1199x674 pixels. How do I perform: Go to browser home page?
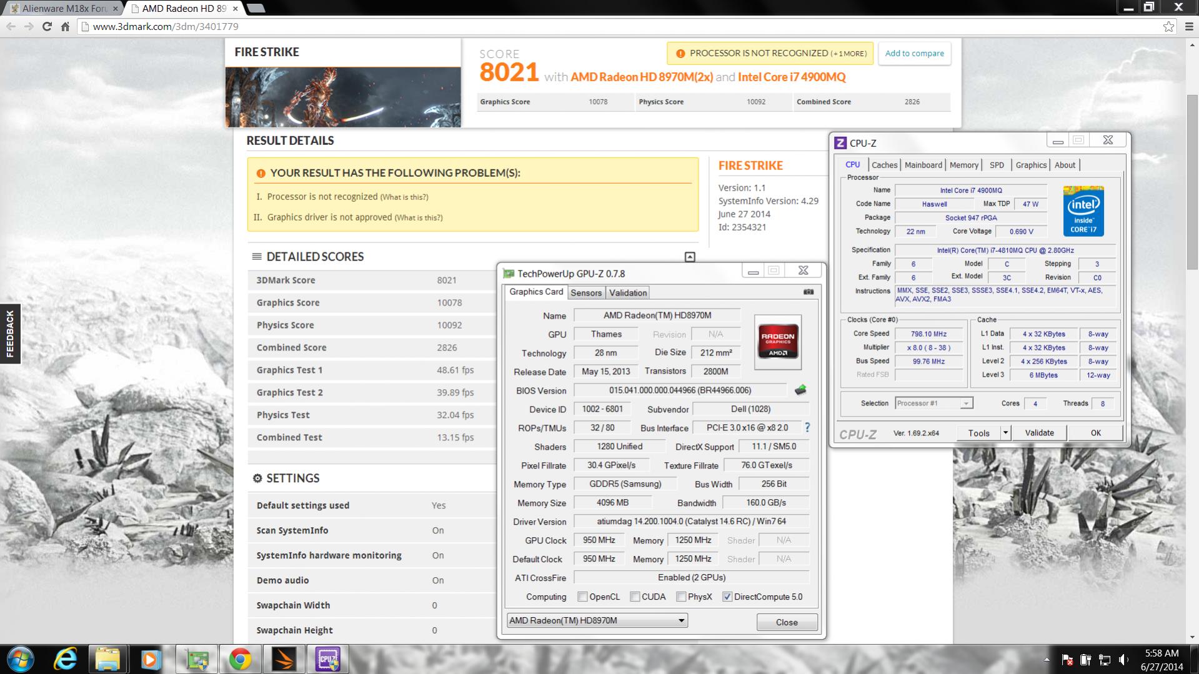pyautogui.click(x=65, y=26)
